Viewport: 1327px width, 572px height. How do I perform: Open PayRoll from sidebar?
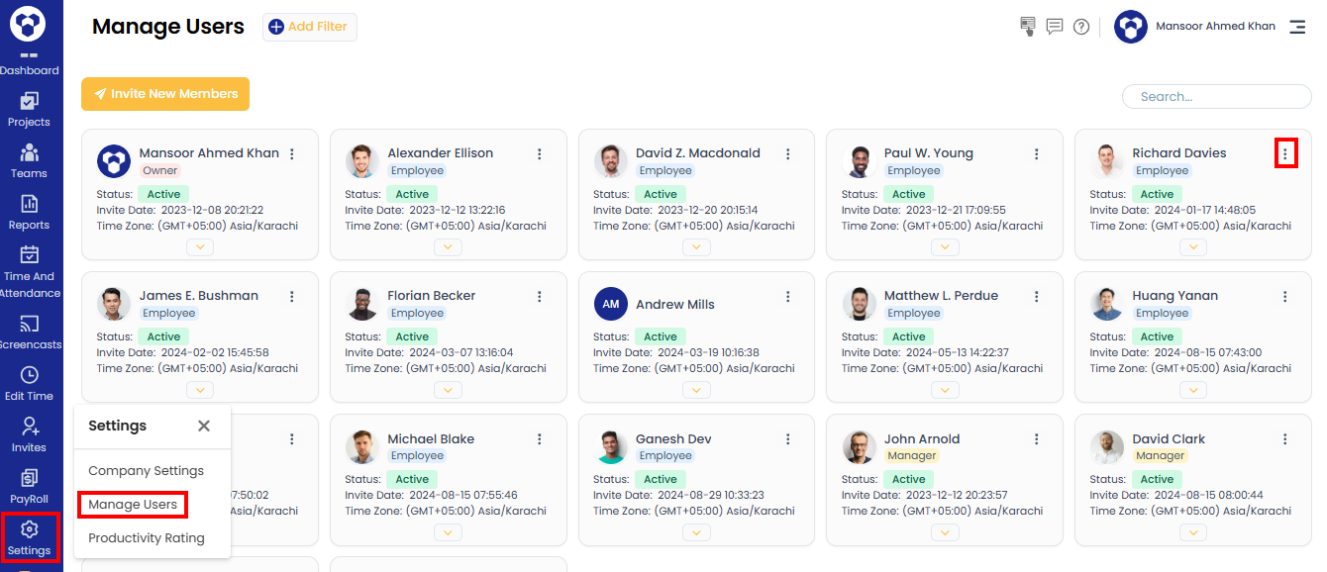point(29,487)
